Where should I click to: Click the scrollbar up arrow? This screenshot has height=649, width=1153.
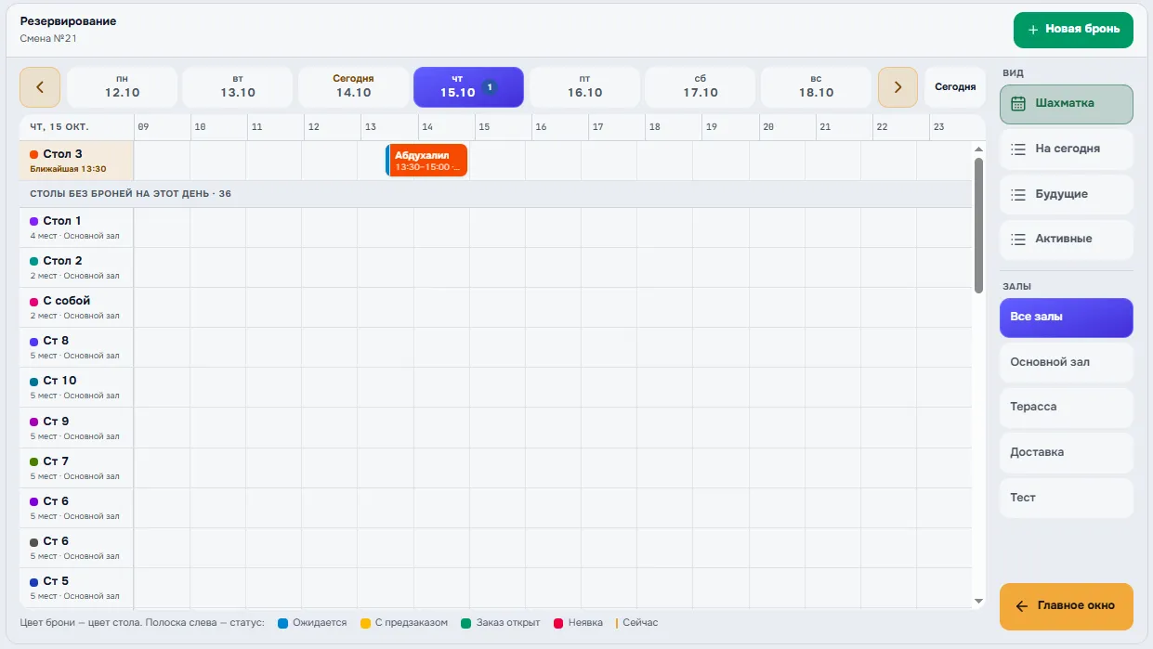[x=978, y=149]
